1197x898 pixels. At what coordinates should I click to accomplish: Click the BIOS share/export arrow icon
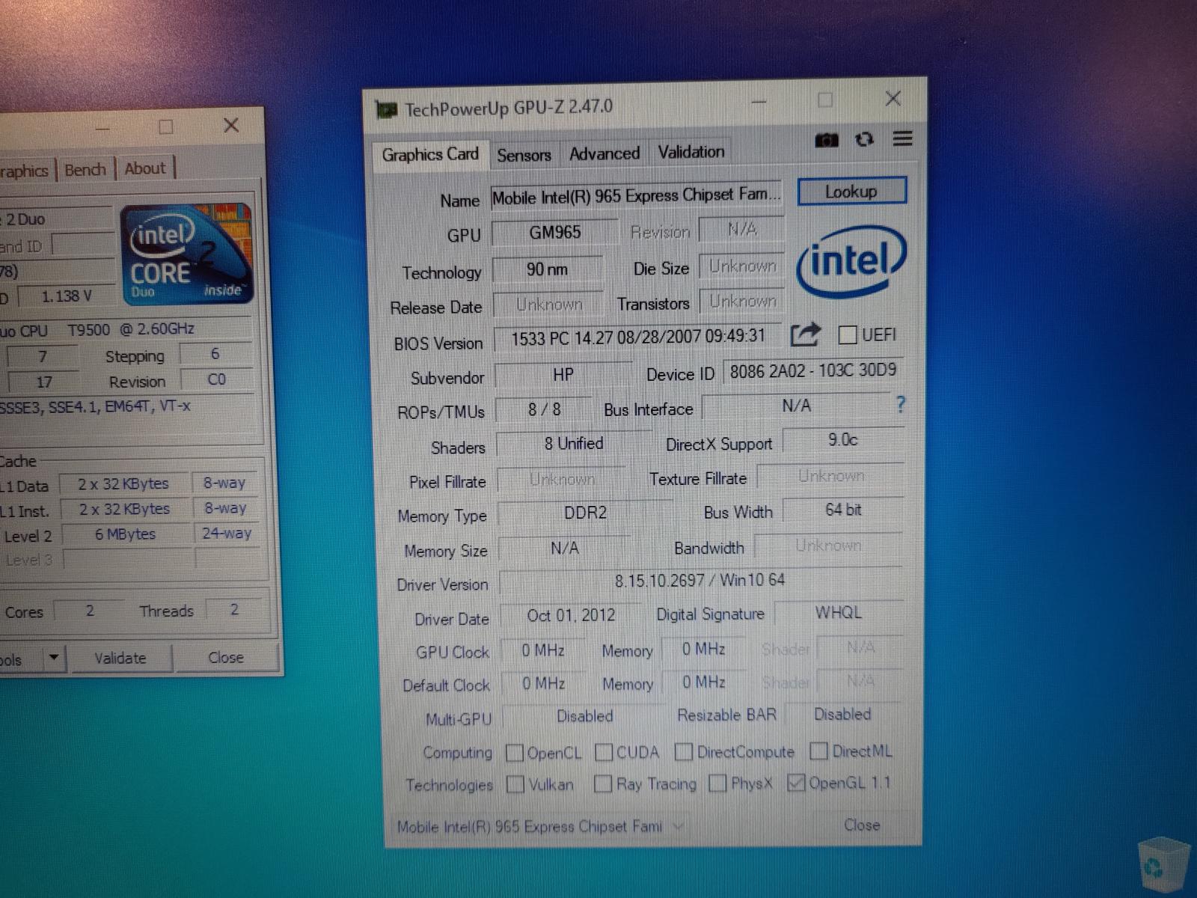[x=806, y=334]
